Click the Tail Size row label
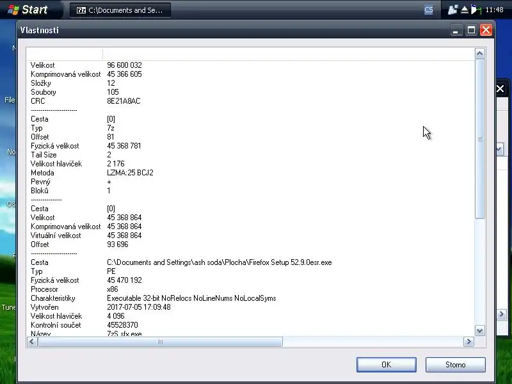This screenshot has height=384, width=512. pyautogui.click(x=44, y=155)
